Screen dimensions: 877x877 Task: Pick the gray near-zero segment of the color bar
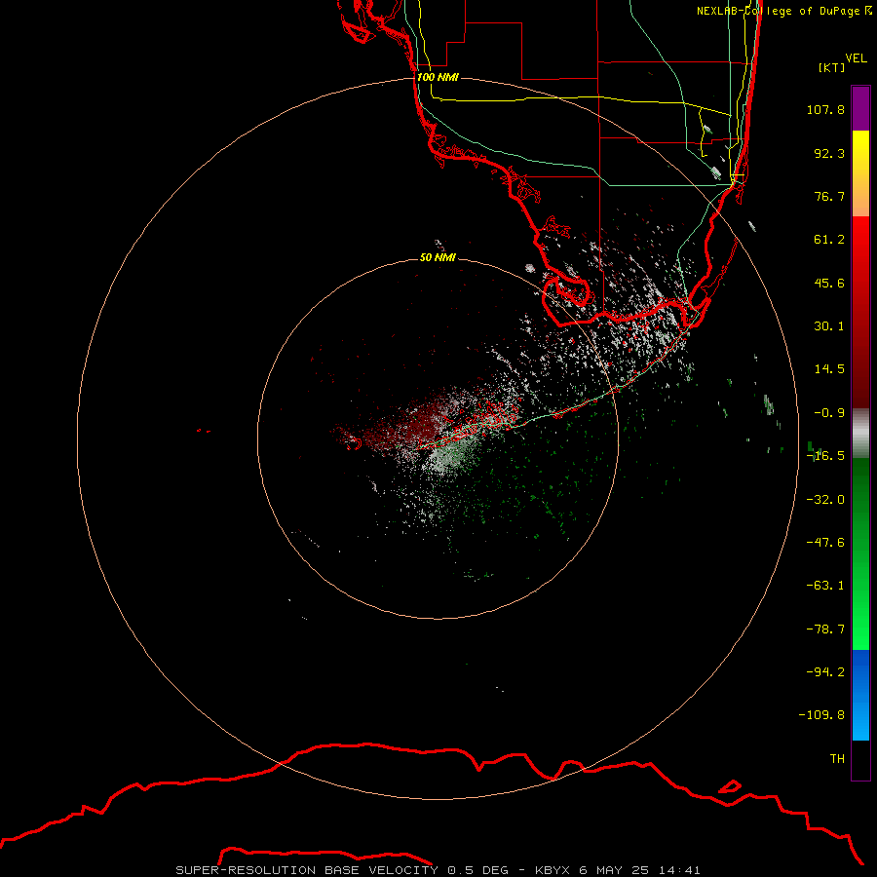click(860, 434)
